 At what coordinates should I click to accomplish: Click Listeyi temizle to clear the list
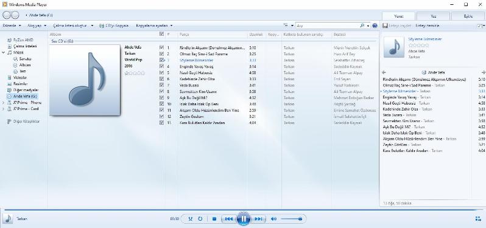427,26
